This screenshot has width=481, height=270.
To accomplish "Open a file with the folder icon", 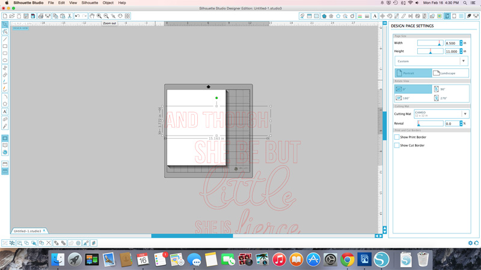I will [x=12, y=16].
